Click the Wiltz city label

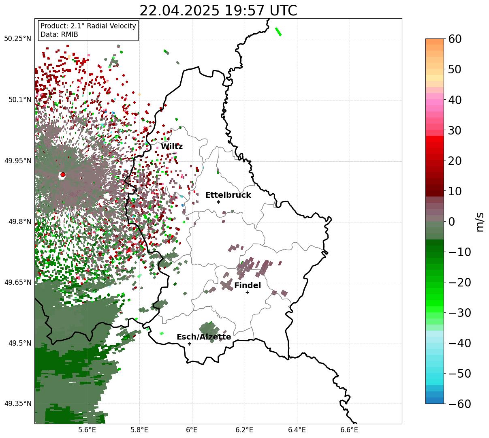point(172,147)
